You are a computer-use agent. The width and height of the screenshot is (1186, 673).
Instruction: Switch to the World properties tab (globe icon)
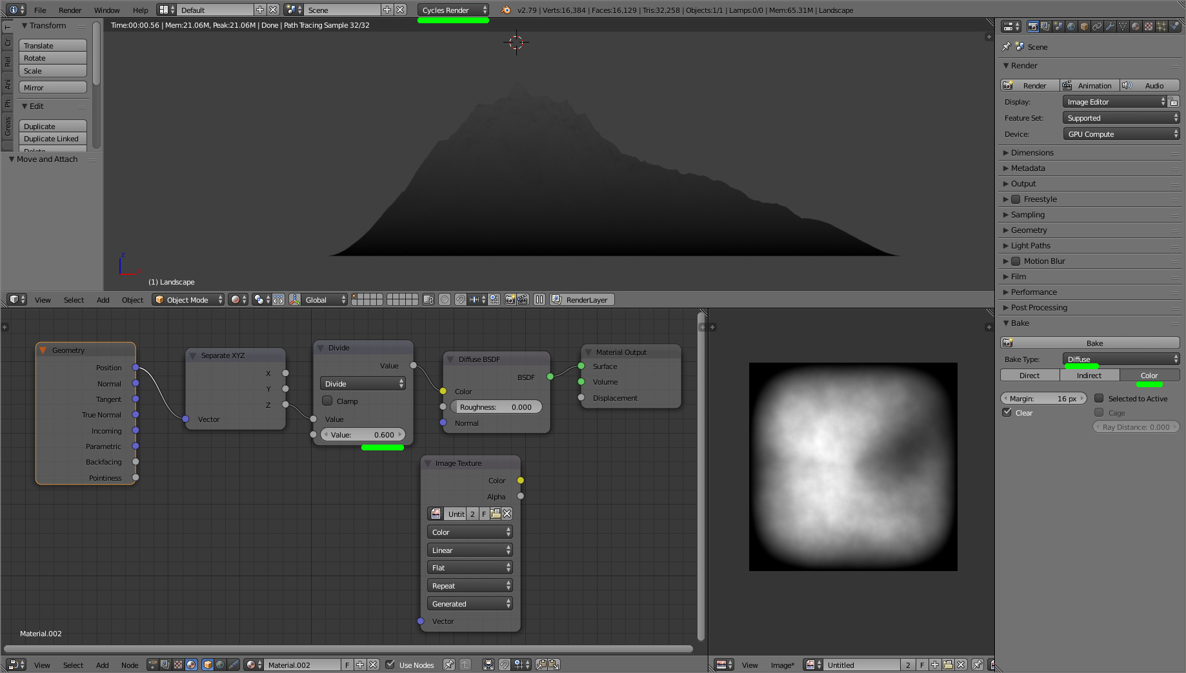[1071, 26]
